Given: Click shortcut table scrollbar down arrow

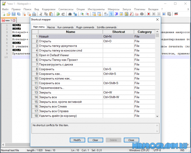Looking at the screenshot, I should [x=157, y=116].
